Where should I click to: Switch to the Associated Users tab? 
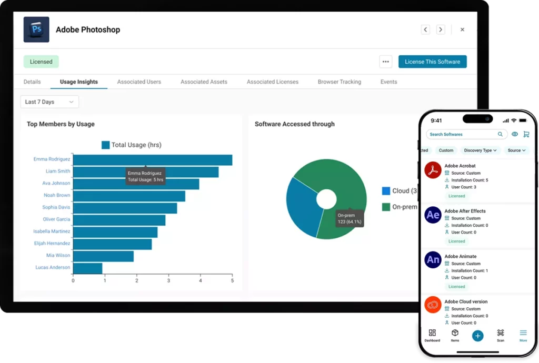pyautogui.click(x=139, y=82)
